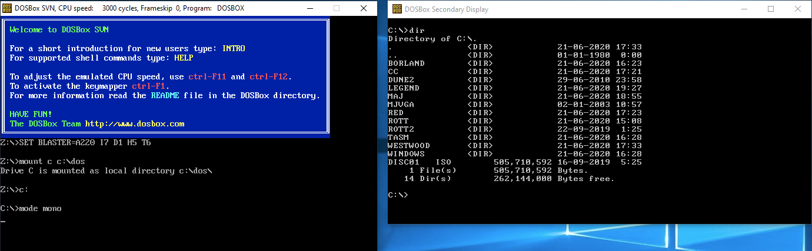Click the MJVGA directory entry
The height and width of the screenshot is (251, 812).
(x=515, y=104)
